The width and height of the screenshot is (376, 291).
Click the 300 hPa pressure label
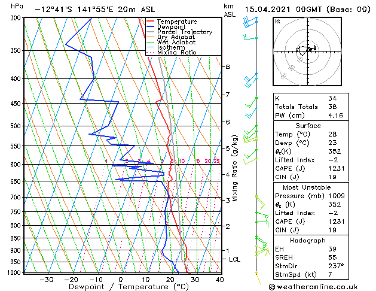pos(17,18)
